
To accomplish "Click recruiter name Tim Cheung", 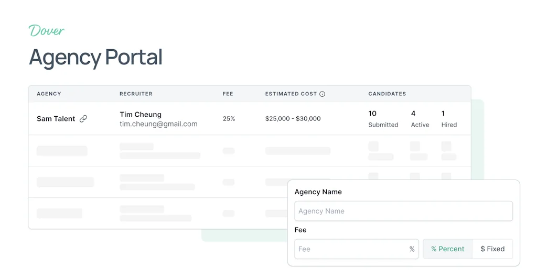I will click(141, 114).
